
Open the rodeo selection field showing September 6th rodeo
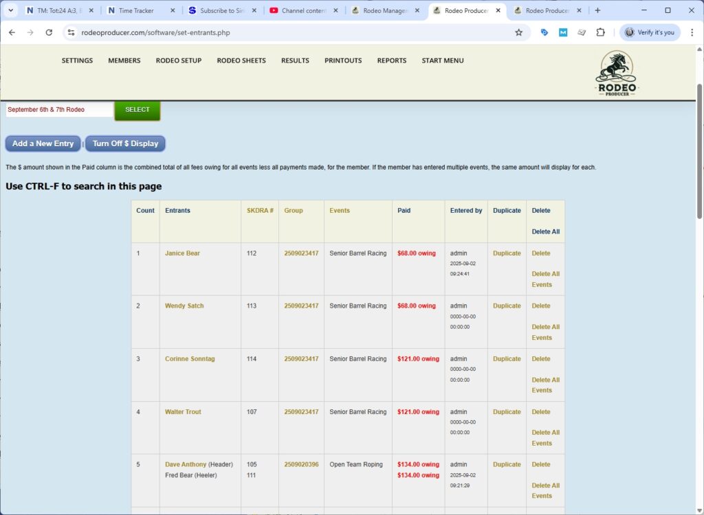pyautogui.click(x=58, y=109)
